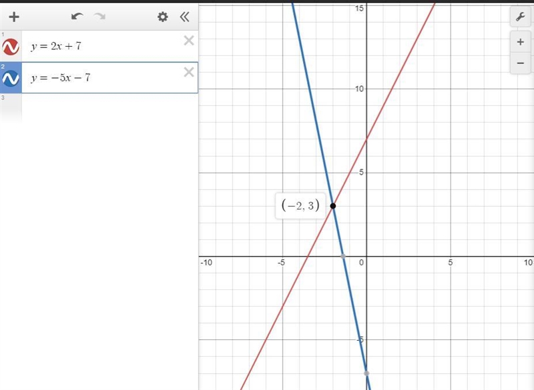Click the (−2, 3) coordinate label
The height and width of the screenshot is (390, 534).
(300, 206)
